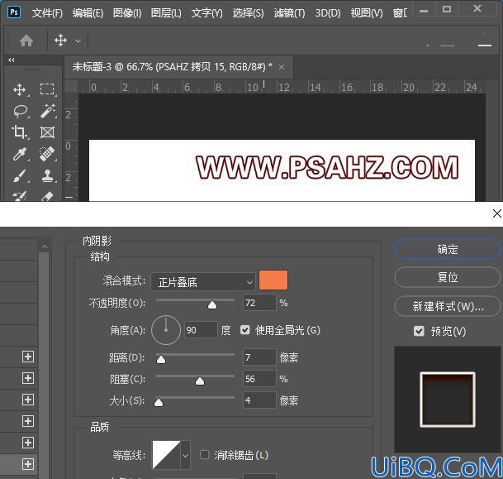Select the Spot Healing Brush tool
Image resolution: width=503 pixels, height=479 pixels.
(x=47, y=154)
